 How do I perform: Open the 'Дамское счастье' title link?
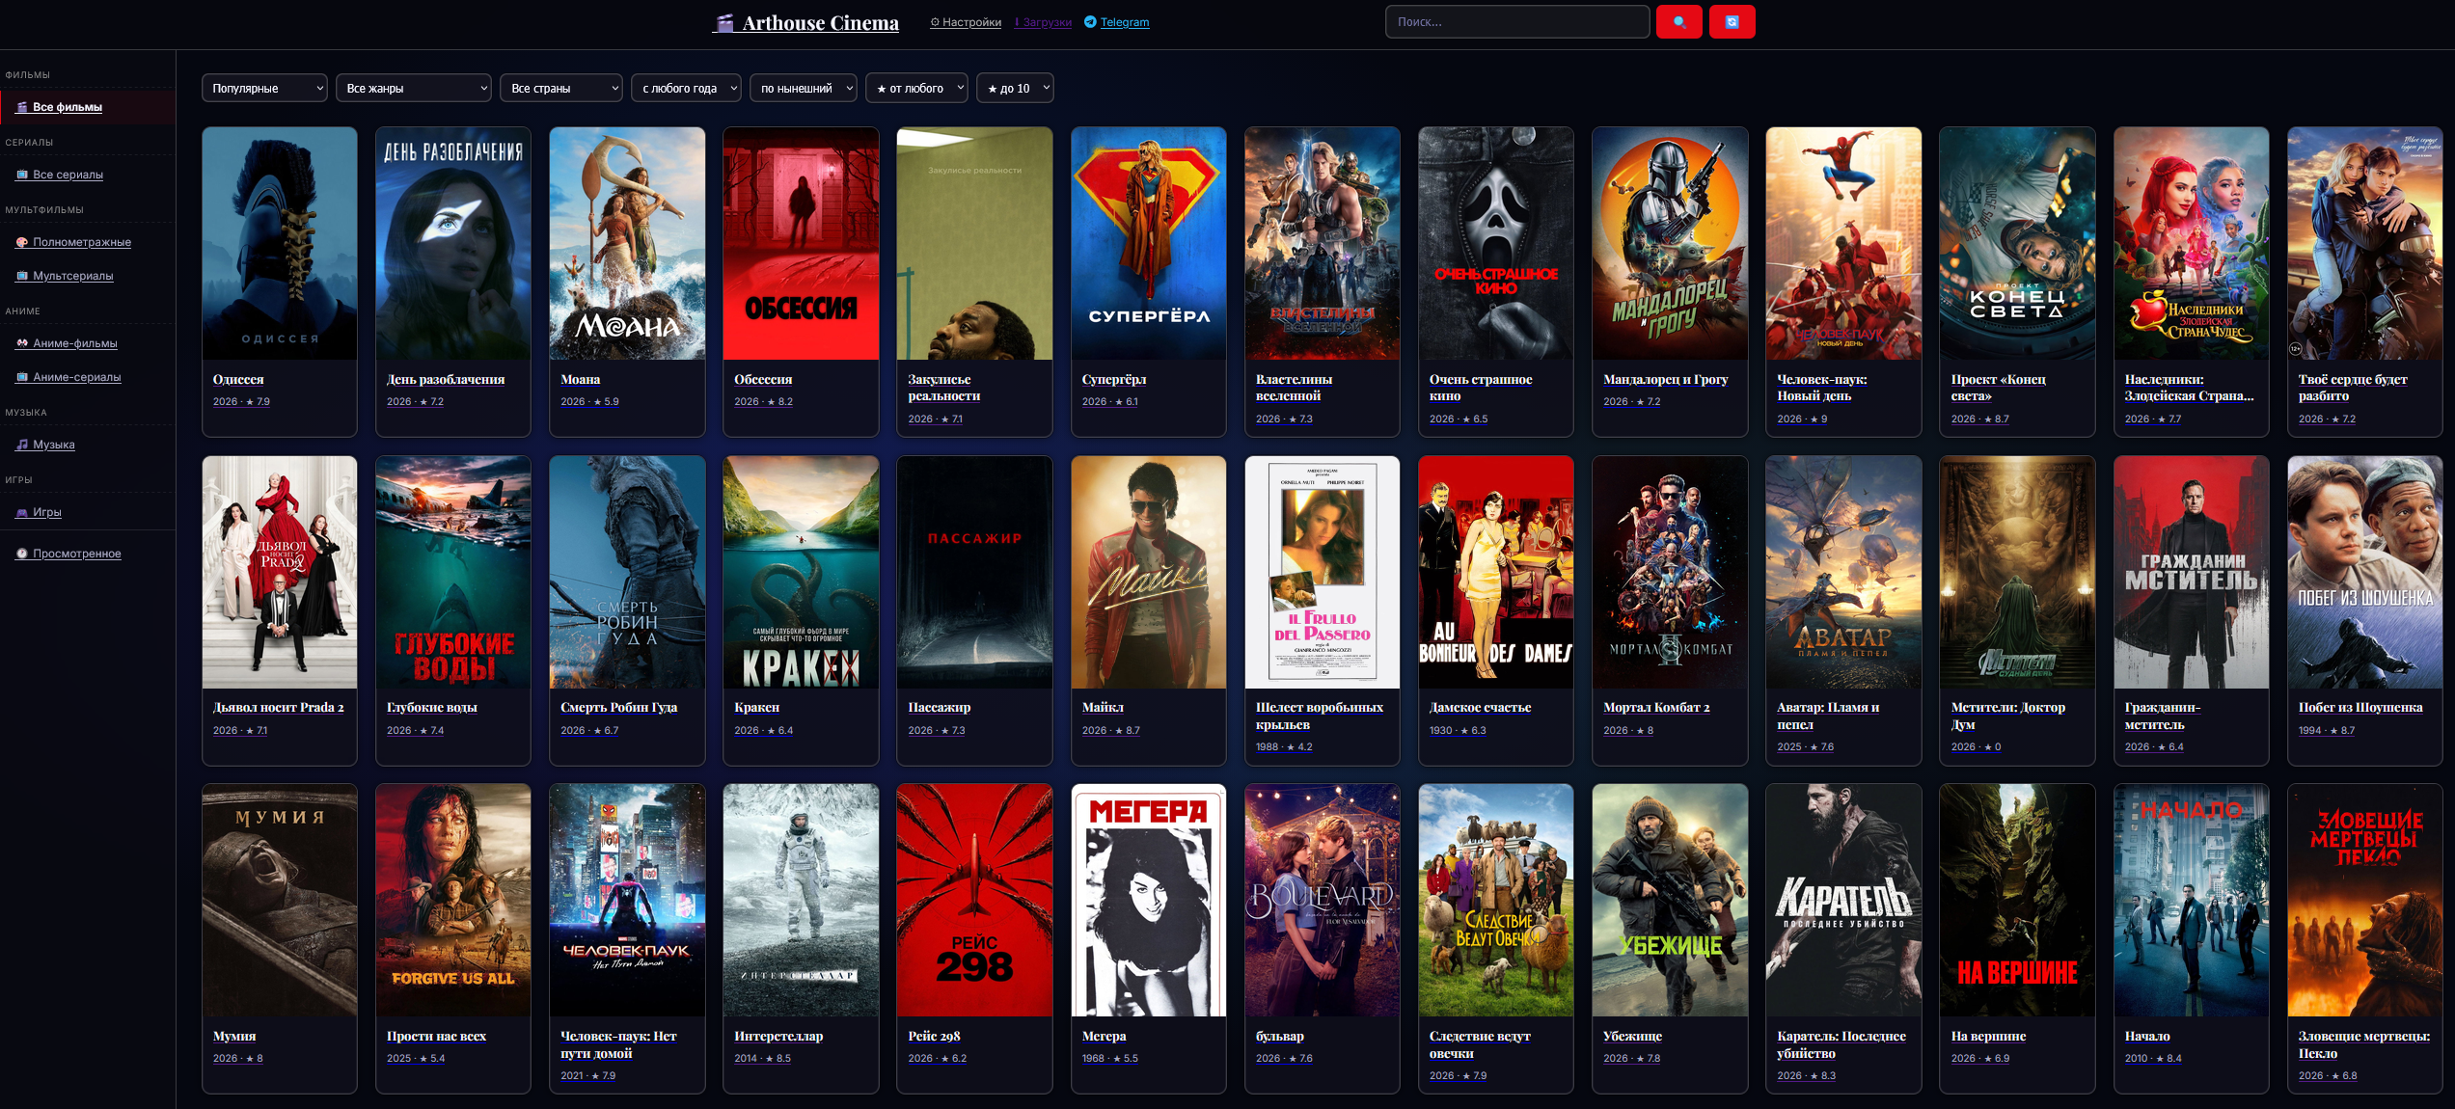(x=1481, y=707)
